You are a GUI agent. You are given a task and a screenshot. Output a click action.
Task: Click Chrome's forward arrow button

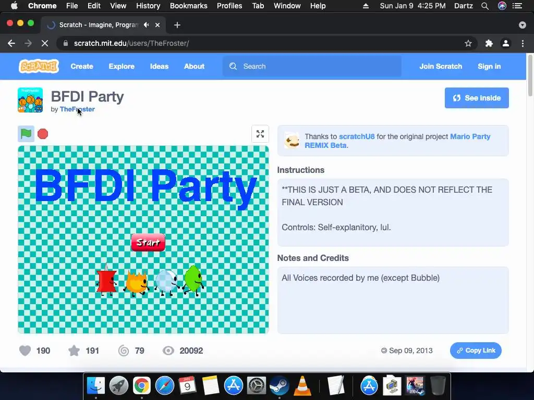[x=28, y=43]
